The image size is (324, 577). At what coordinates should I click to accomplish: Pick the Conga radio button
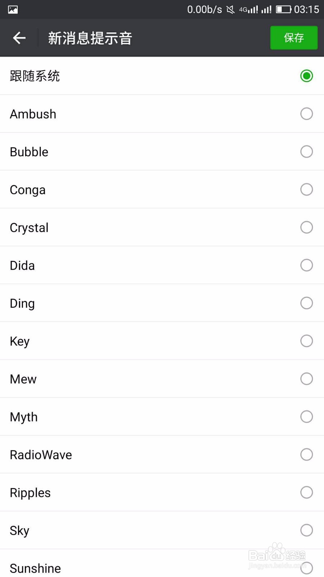click(306, 190)
